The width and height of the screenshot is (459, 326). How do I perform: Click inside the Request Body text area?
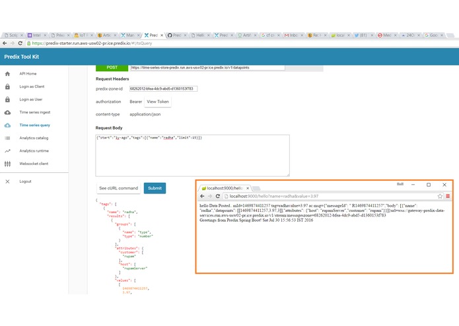(192, 156)
